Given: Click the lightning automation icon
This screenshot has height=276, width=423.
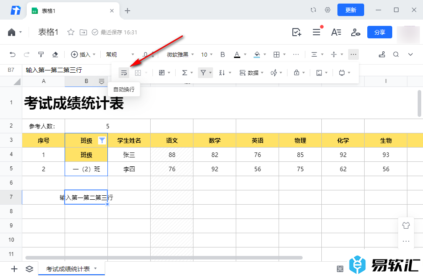Looking at the screenshot, I should point(274,73).
